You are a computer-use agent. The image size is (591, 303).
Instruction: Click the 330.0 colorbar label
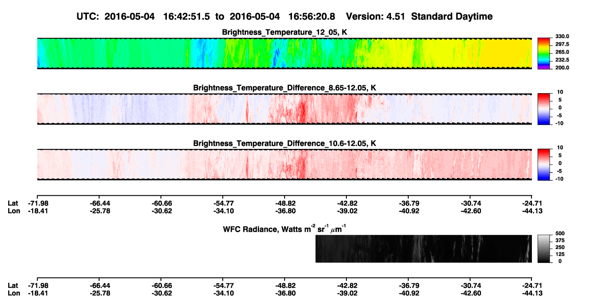563,37
